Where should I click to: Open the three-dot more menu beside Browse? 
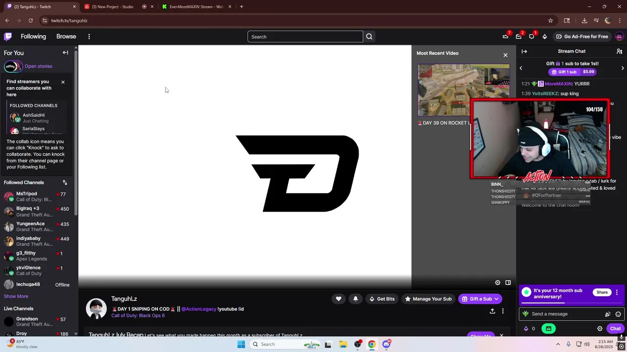89,37
